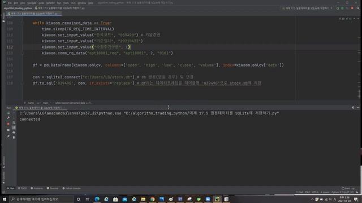Image resolution: width=362 pixels, height=203 pixels.
Task: Click the Python interpreter status bar entry
Action: tap(342, 192)
